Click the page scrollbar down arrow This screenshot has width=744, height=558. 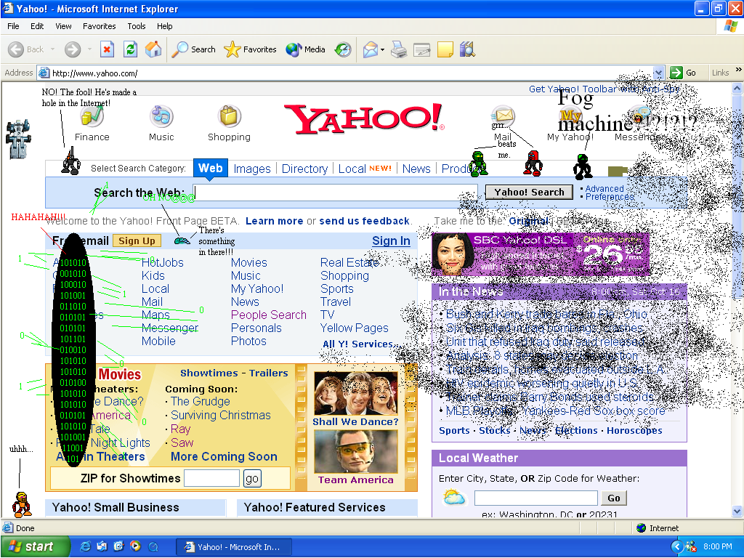[737, 511]
